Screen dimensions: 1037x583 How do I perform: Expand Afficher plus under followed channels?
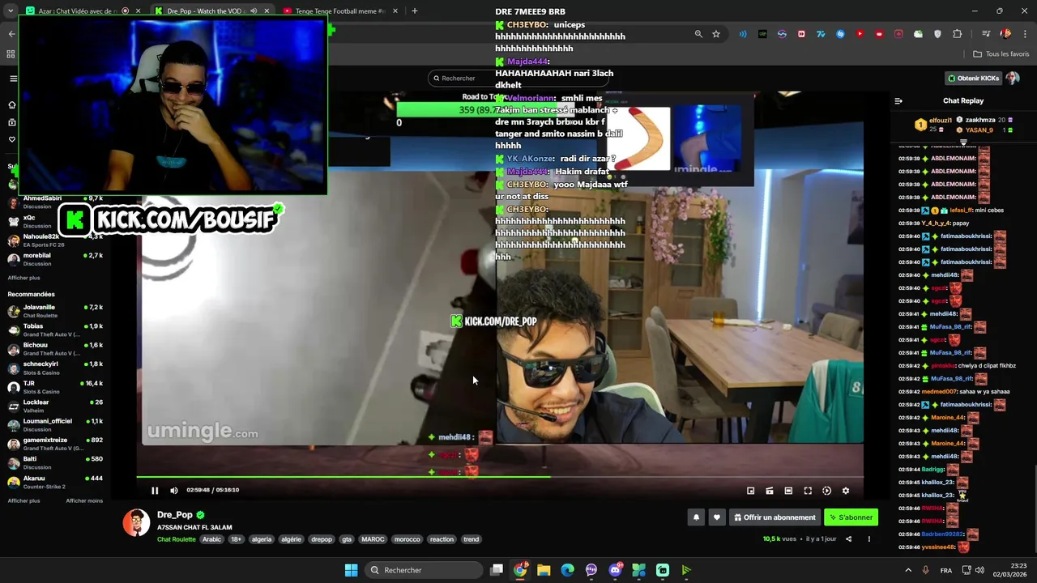coord(23,278)
